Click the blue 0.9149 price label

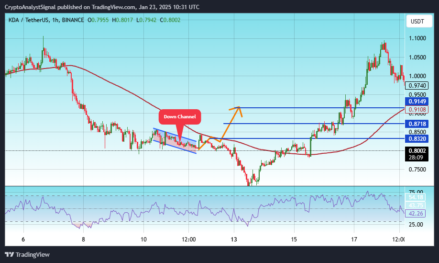point(417,102)
